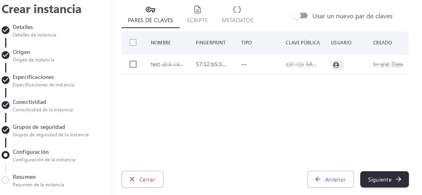Click the Especificaciones step checkmark icon
This screenshot has height=195, width=422.
pos(6,80)
